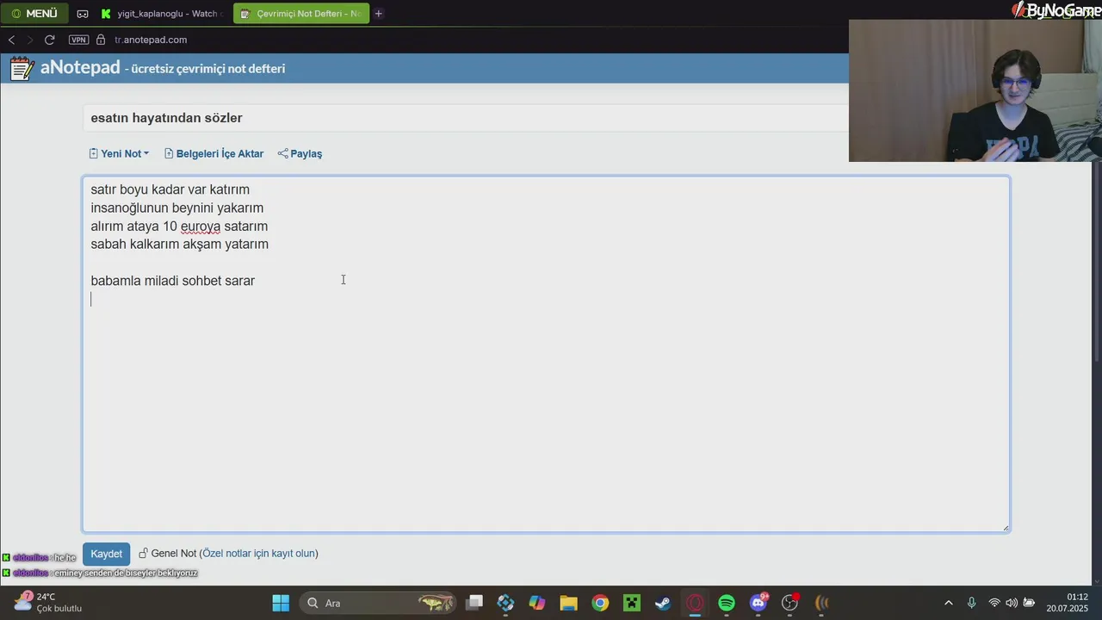Open 'Özel notlar için kayıt olun' link

pyautogui.click(x=258, y=554)
